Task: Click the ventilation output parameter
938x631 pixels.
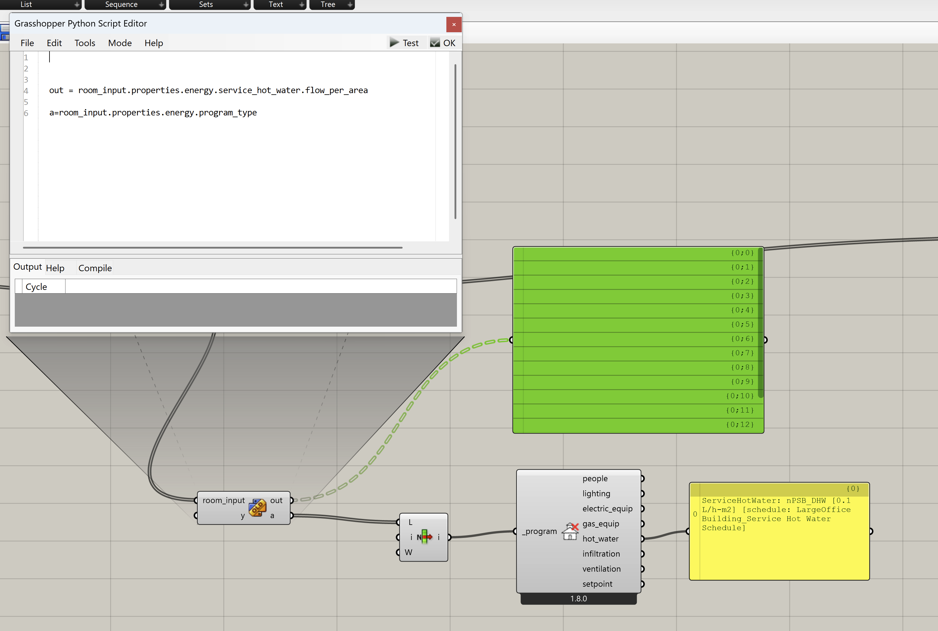Action: tap(601, 569)
